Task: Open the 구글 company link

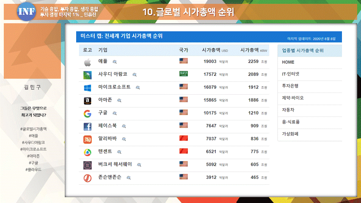Action: click(103, 113)
